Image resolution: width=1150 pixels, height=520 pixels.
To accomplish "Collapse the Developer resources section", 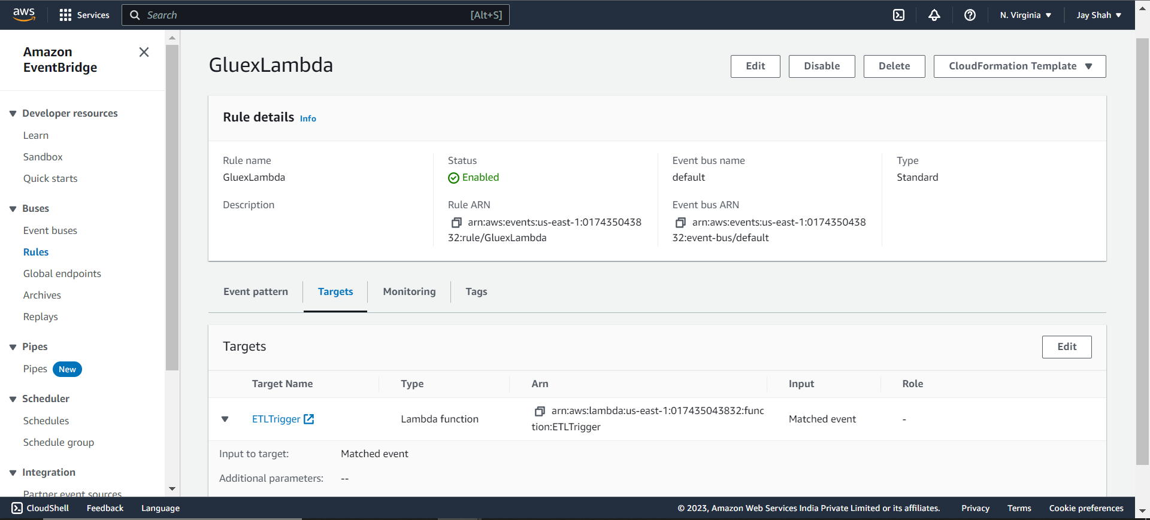I will [x=13, y=114].
